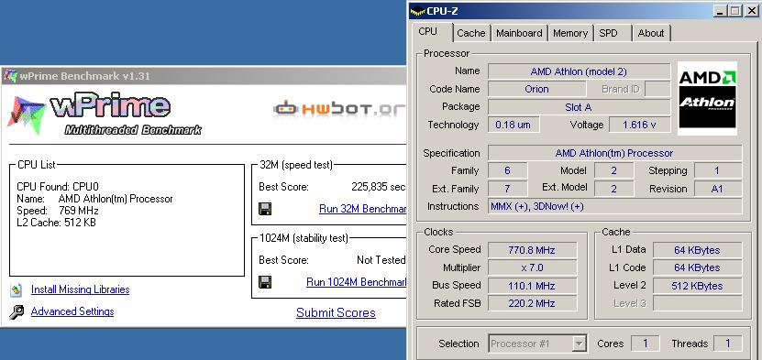762x360 pixels.
Task: Click the Threads count field
Action: click(x=727, y=344)
